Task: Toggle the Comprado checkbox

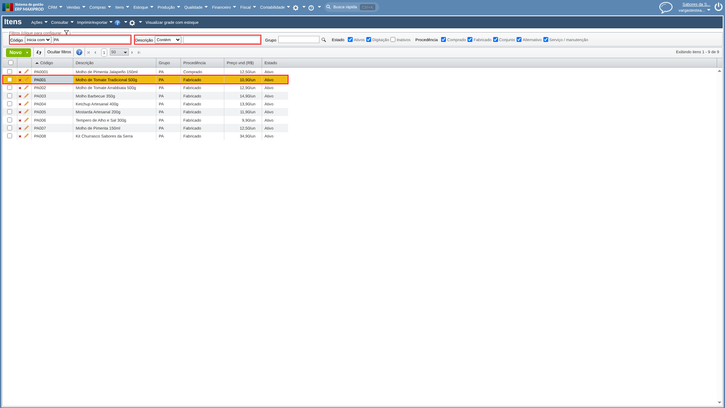Action: click(443, 40)
